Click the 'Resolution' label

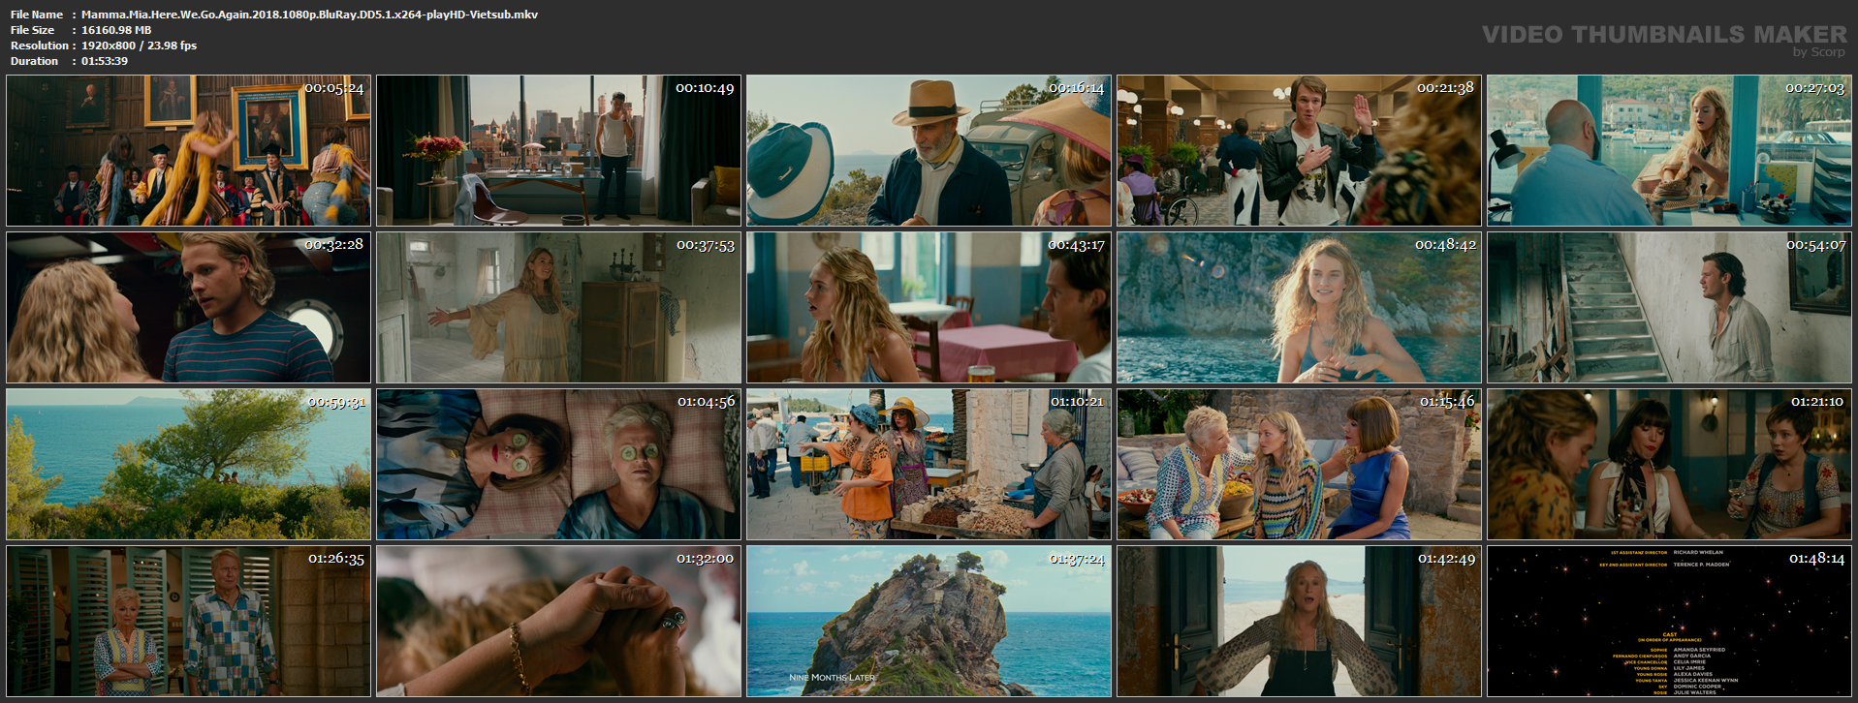pyautogui.click(x=40, y=46)
